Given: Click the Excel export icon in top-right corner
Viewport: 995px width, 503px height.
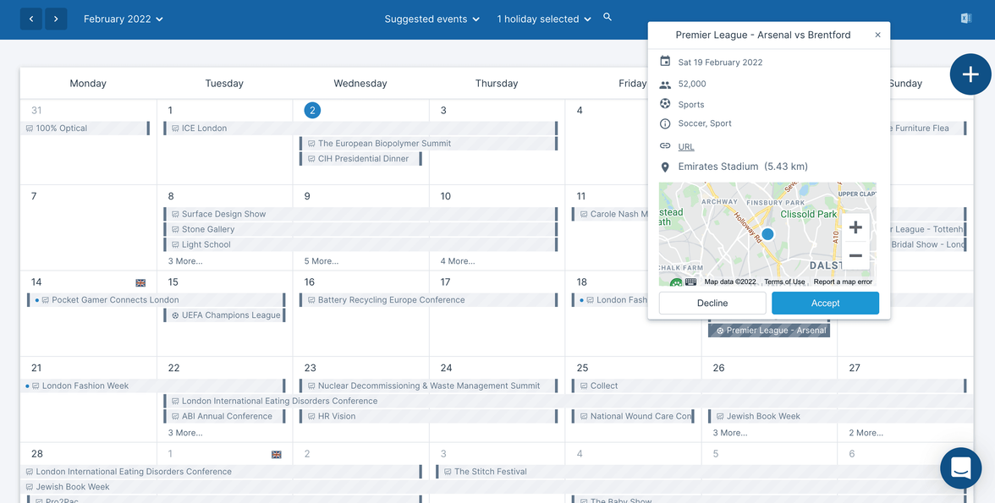Looking at the screenshot, I should click(965, 17).
